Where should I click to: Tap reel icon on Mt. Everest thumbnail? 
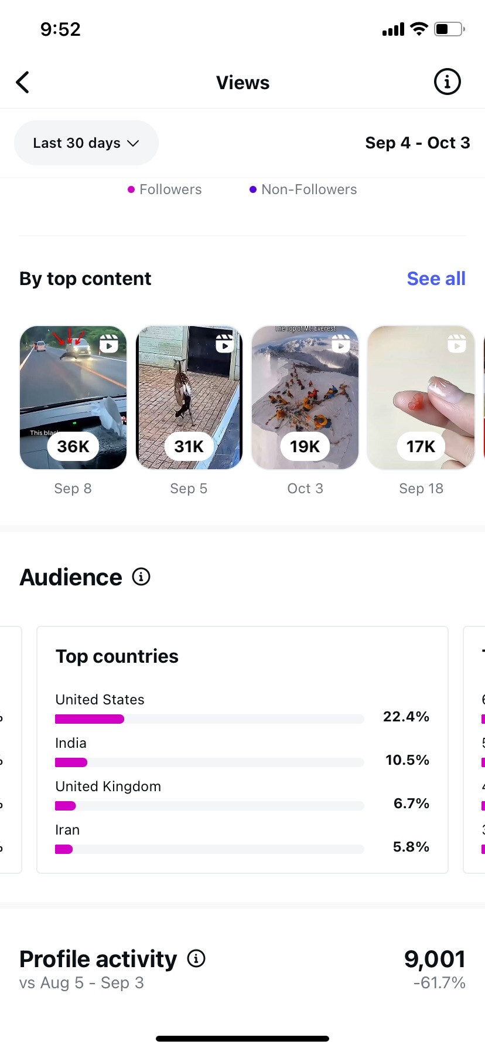click(341, 343)
